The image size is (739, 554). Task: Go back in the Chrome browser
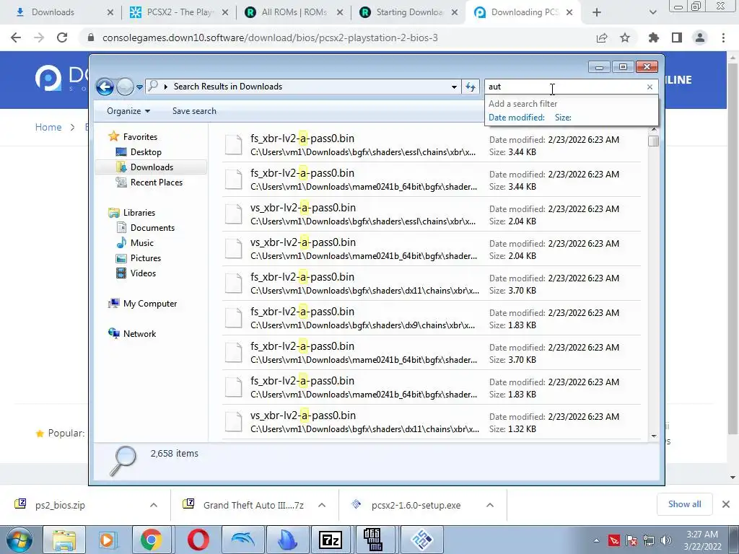[16, 38]
